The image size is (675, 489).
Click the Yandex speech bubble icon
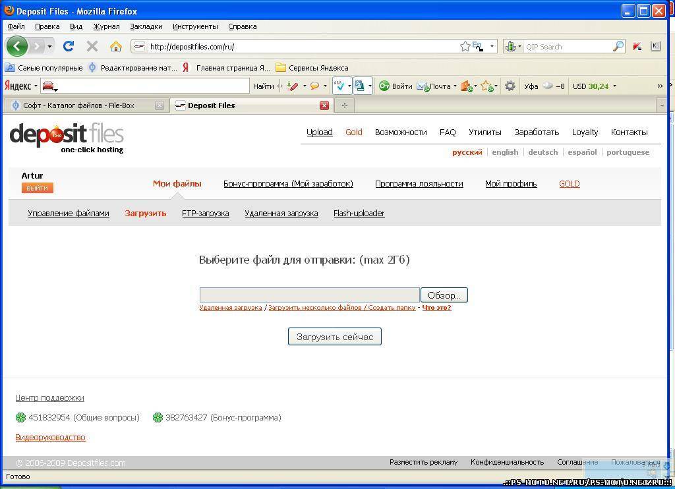click(314, 86)
